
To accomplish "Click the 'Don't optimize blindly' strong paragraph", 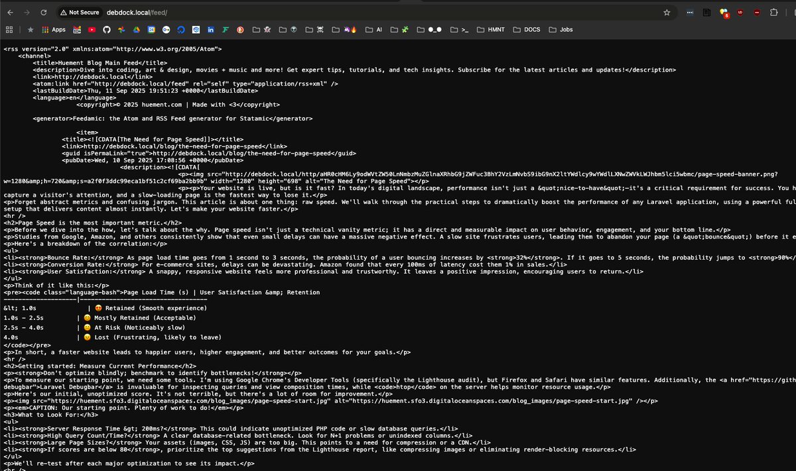I will (153, 373).
